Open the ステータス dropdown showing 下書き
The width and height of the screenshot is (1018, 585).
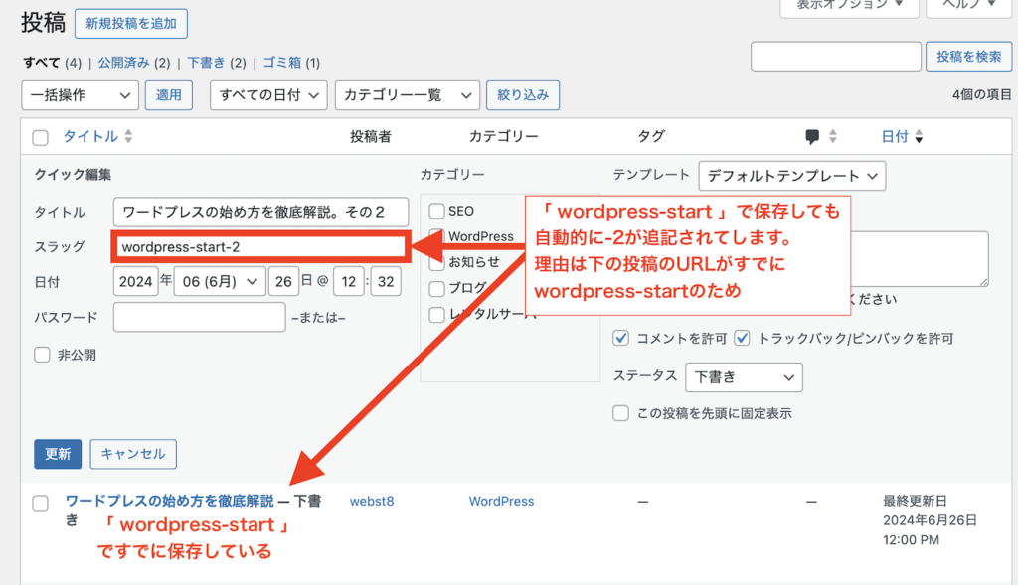click(x=744, y=377)
